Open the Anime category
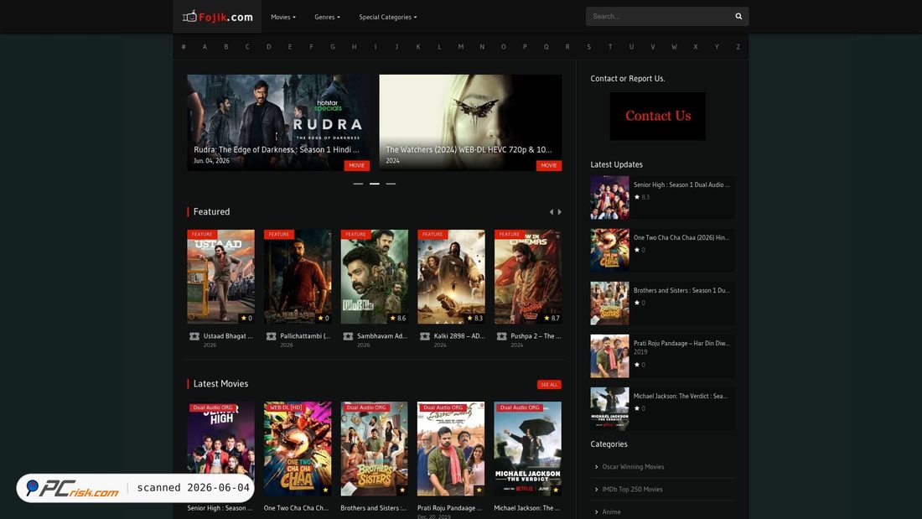The width and height of the screenshot is (922, 519). pyautogui.click(x=611, y=512)
